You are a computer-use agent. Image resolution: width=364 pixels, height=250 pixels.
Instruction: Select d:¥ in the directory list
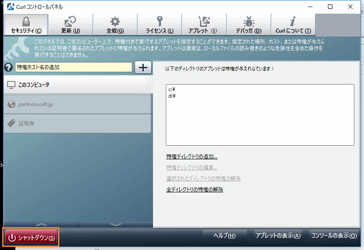click(172, 96)
